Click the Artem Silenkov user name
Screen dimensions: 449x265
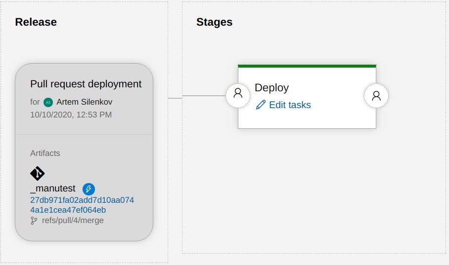[x=84, y=102]
